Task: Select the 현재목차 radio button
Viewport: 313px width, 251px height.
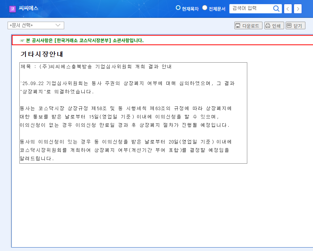Action: (178, 8)
